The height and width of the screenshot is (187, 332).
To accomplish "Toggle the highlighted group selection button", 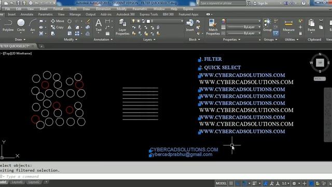I will 275,33.
